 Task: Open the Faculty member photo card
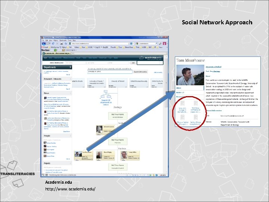click(x=105, y=130)
